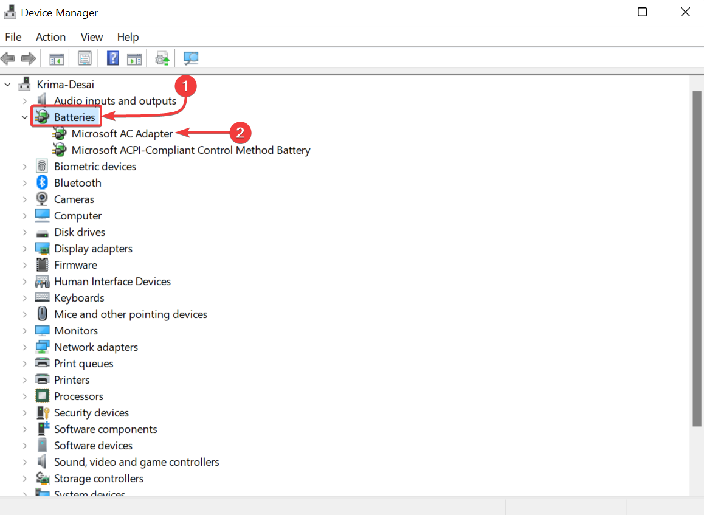Click the Biometric devices fingerprint icon
This screenshot has width=704, height=515.
[x=42, y=166]
